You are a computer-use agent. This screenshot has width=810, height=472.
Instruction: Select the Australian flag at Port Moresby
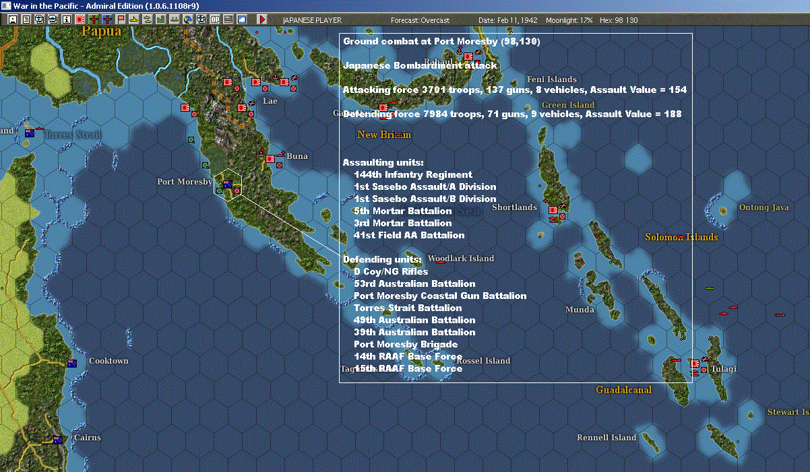point(228,184)
